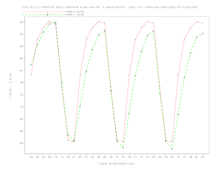The width and height of the screenshot is (221, 171).
Task: Click the 33 forecast hour x-axis tick
Action: click(x=99, y=157)
